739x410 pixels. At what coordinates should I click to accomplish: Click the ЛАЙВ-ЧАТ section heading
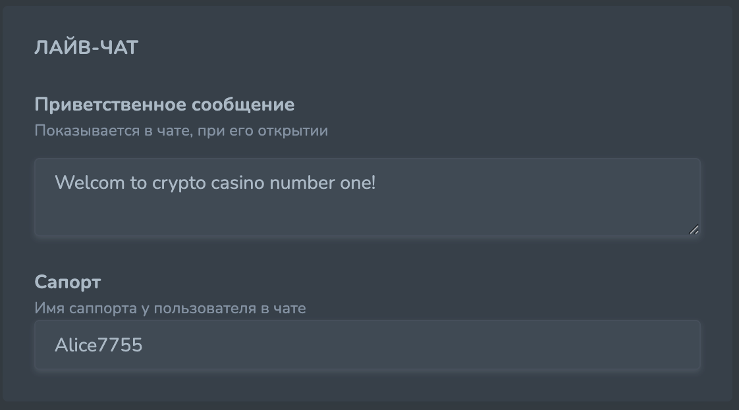(x=86, y=48)
